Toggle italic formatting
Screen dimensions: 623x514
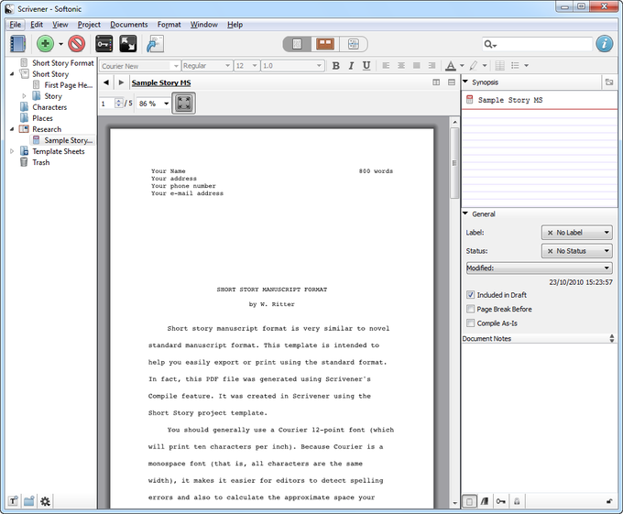coord(351,66)
